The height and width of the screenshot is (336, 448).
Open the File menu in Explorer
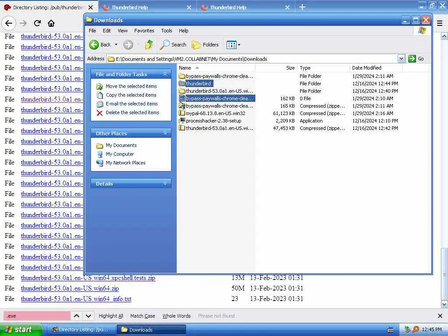tap(92, 31)
